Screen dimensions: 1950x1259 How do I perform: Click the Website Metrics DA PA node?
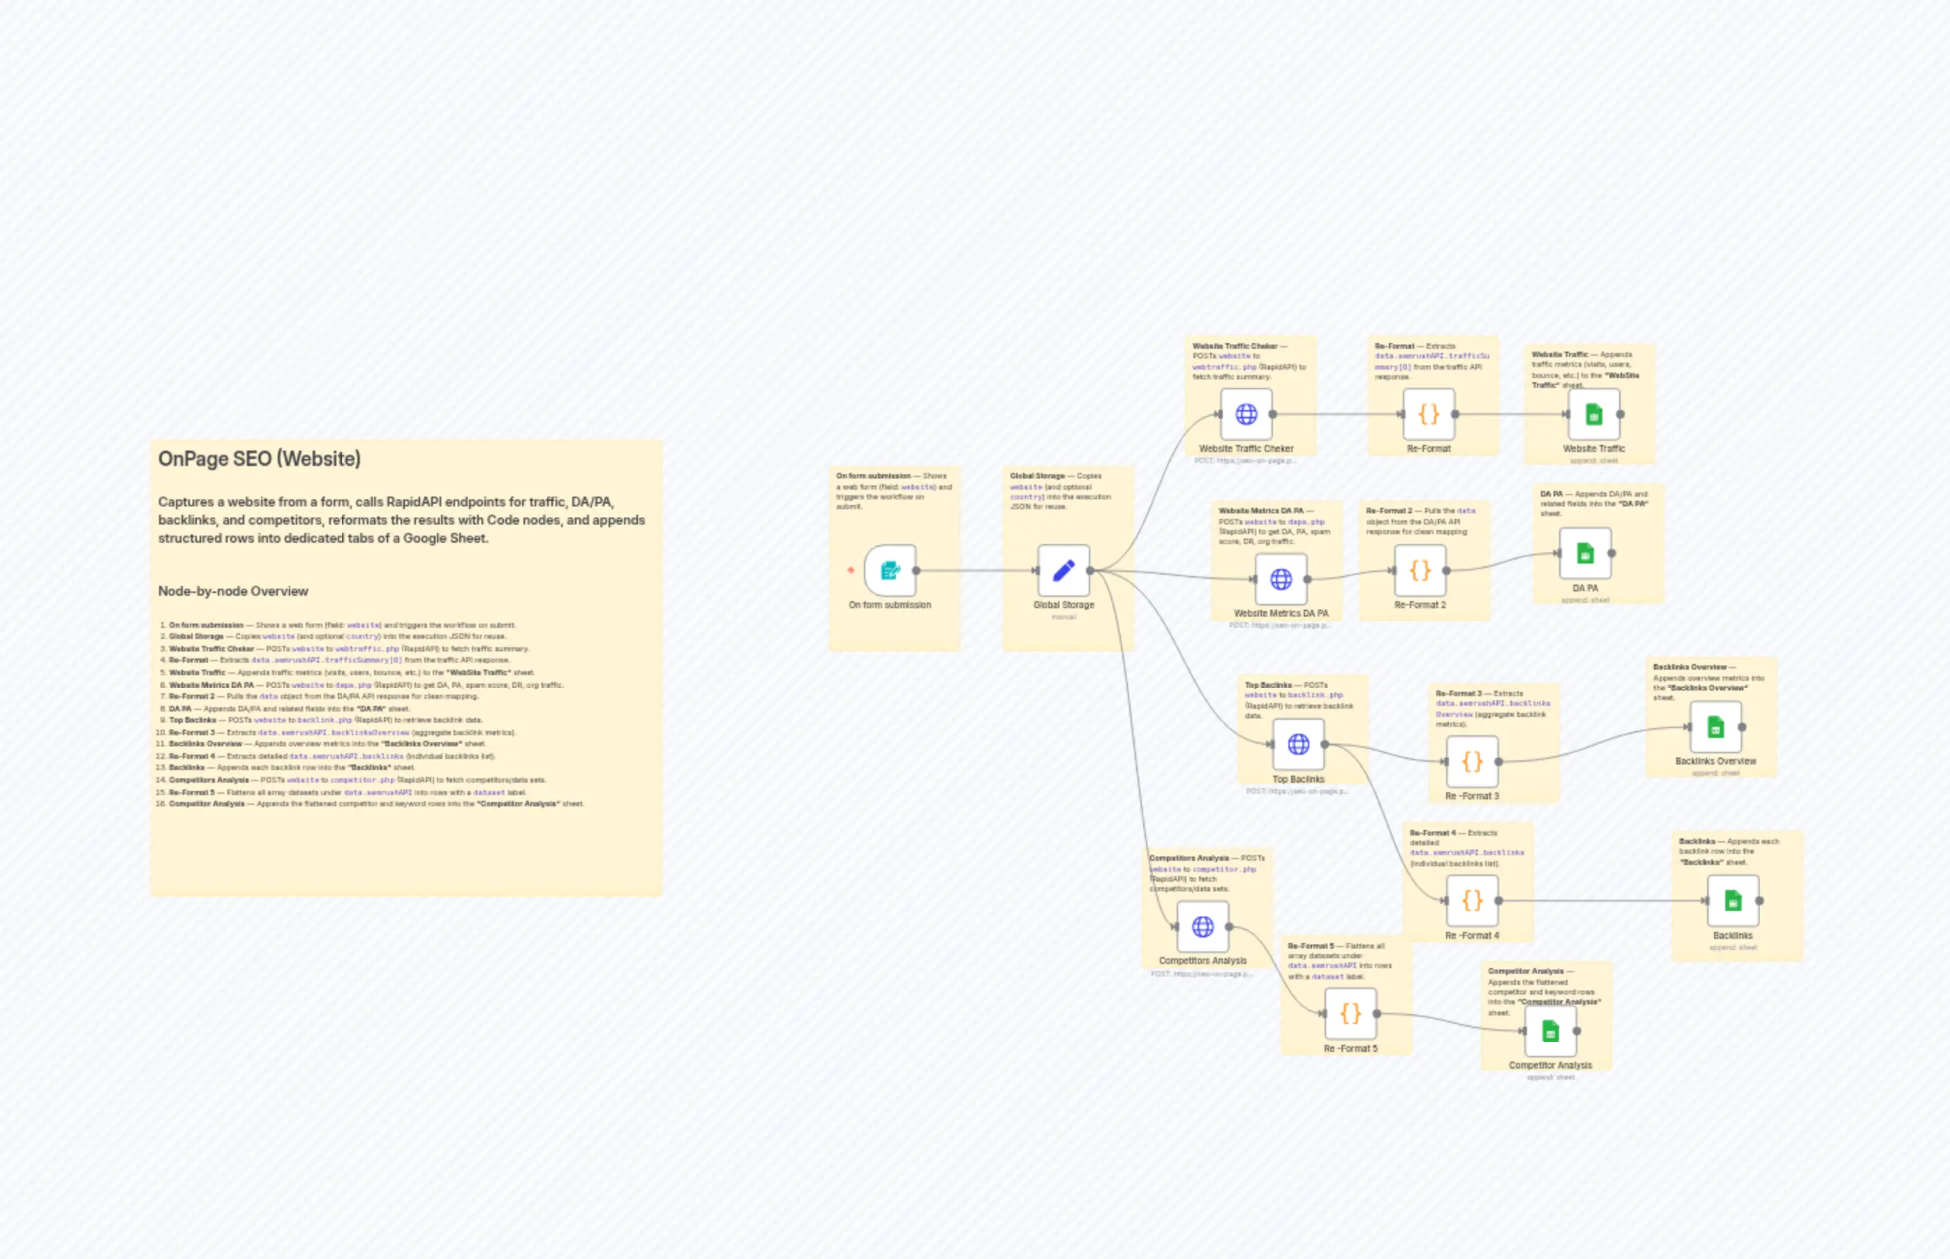(x=1280, y=579)
